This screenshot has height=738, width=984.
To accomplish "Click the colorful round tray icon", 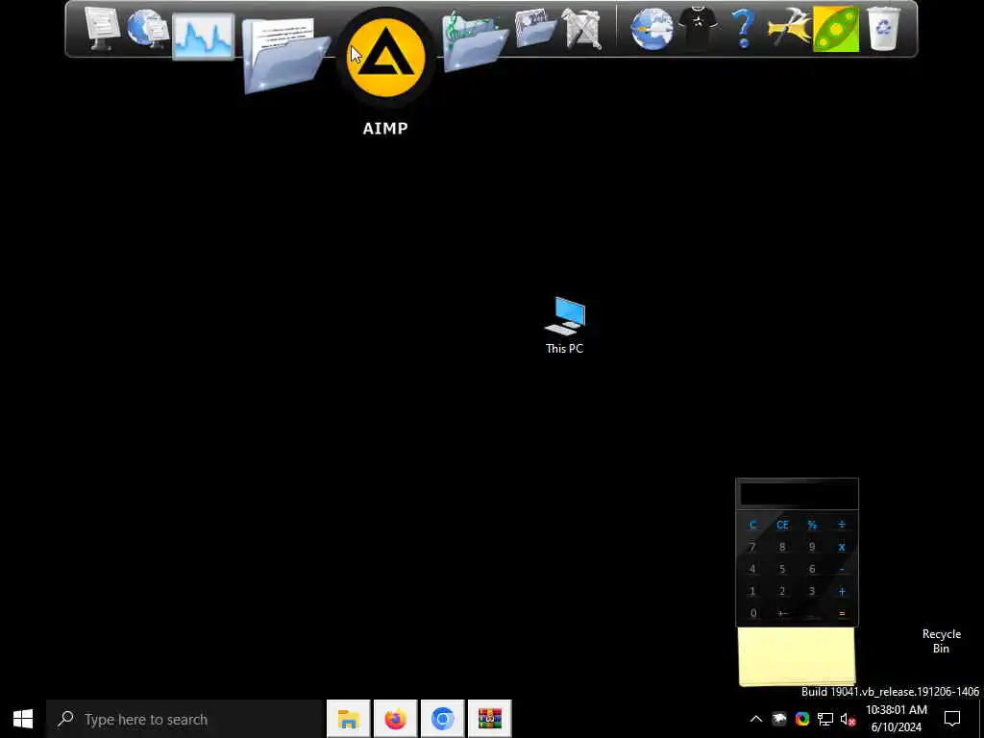I will click(802, 719).
